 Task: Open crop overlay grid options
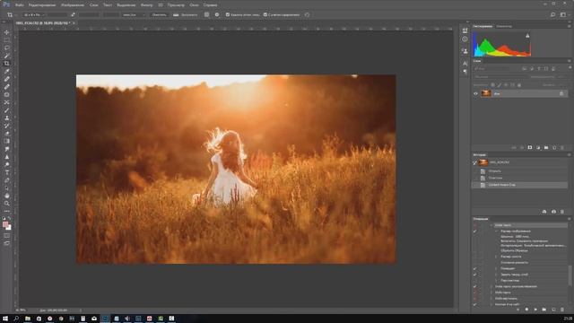(206, 14)
